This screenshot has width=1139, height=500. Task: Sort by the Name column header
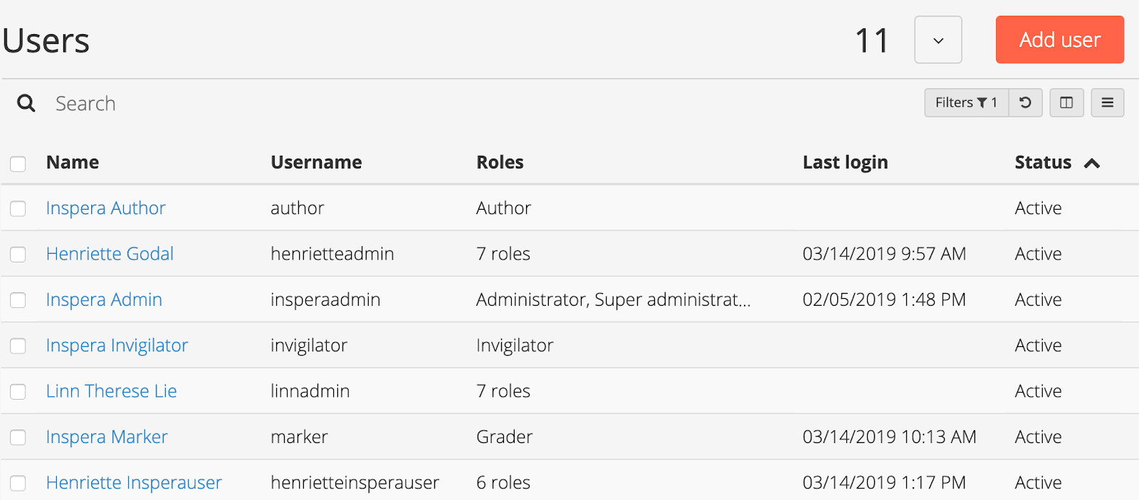point(73,162)
